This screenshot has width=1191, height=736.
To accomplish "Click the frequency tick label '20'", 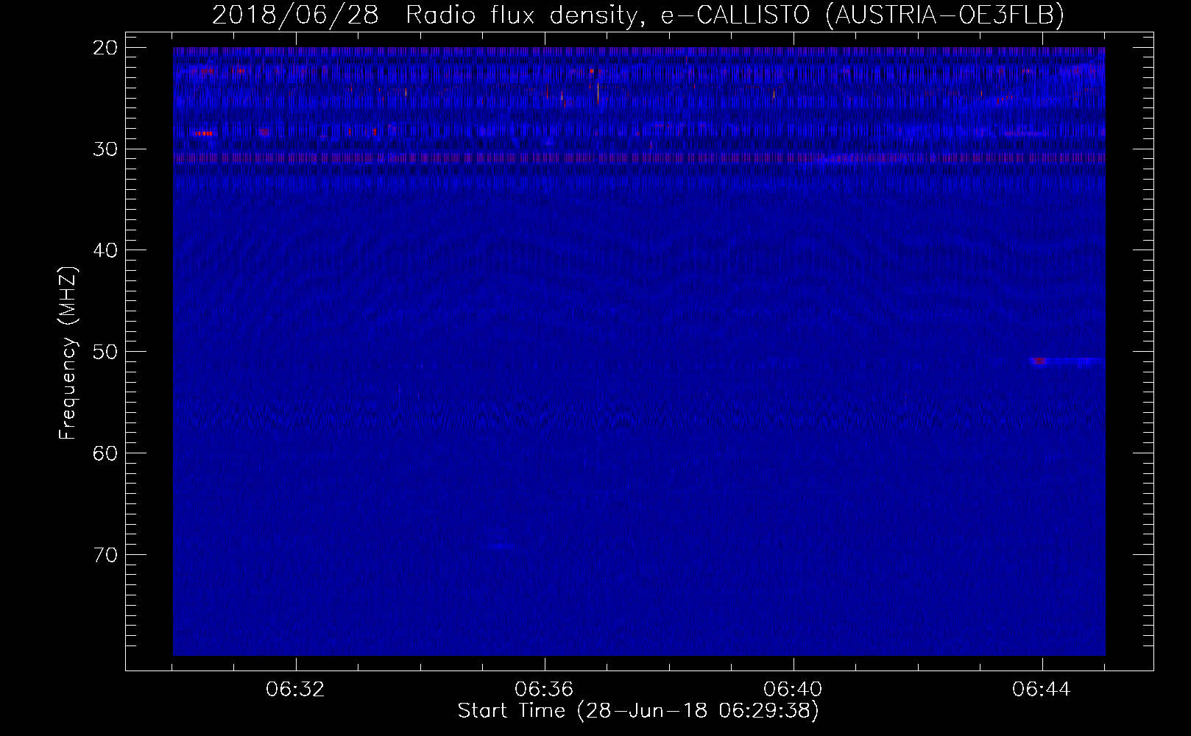I will 106,48.
